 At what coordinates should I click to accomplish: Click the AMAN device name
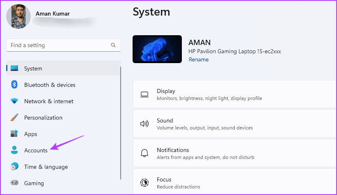click(x=199, y=43)
